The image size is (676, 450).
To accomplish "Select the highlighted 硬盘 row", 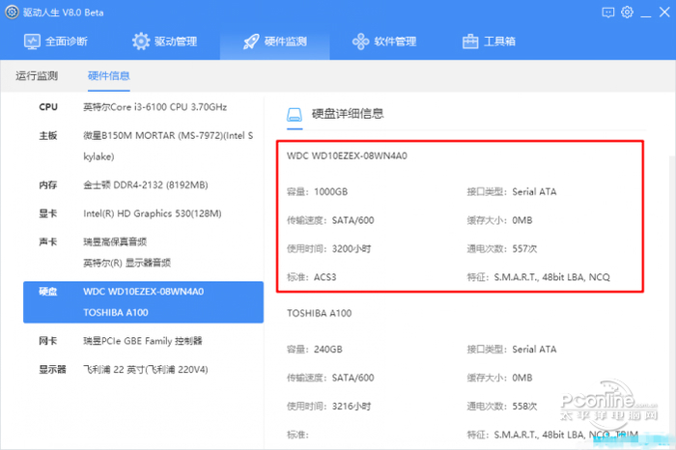I will click(x=143, y=301).
